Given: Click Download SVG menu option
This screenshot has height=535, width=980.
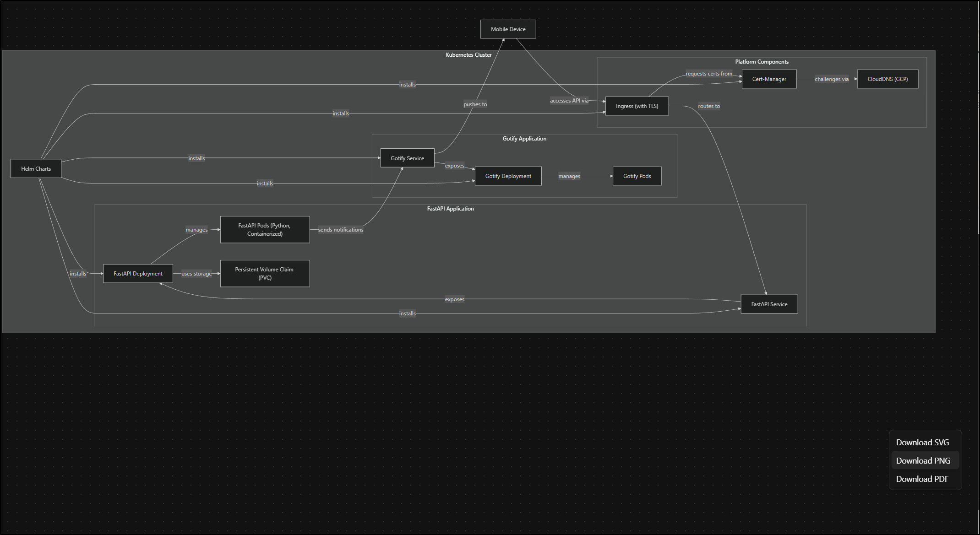Looking at the screenshot, I should pos(922,442).
